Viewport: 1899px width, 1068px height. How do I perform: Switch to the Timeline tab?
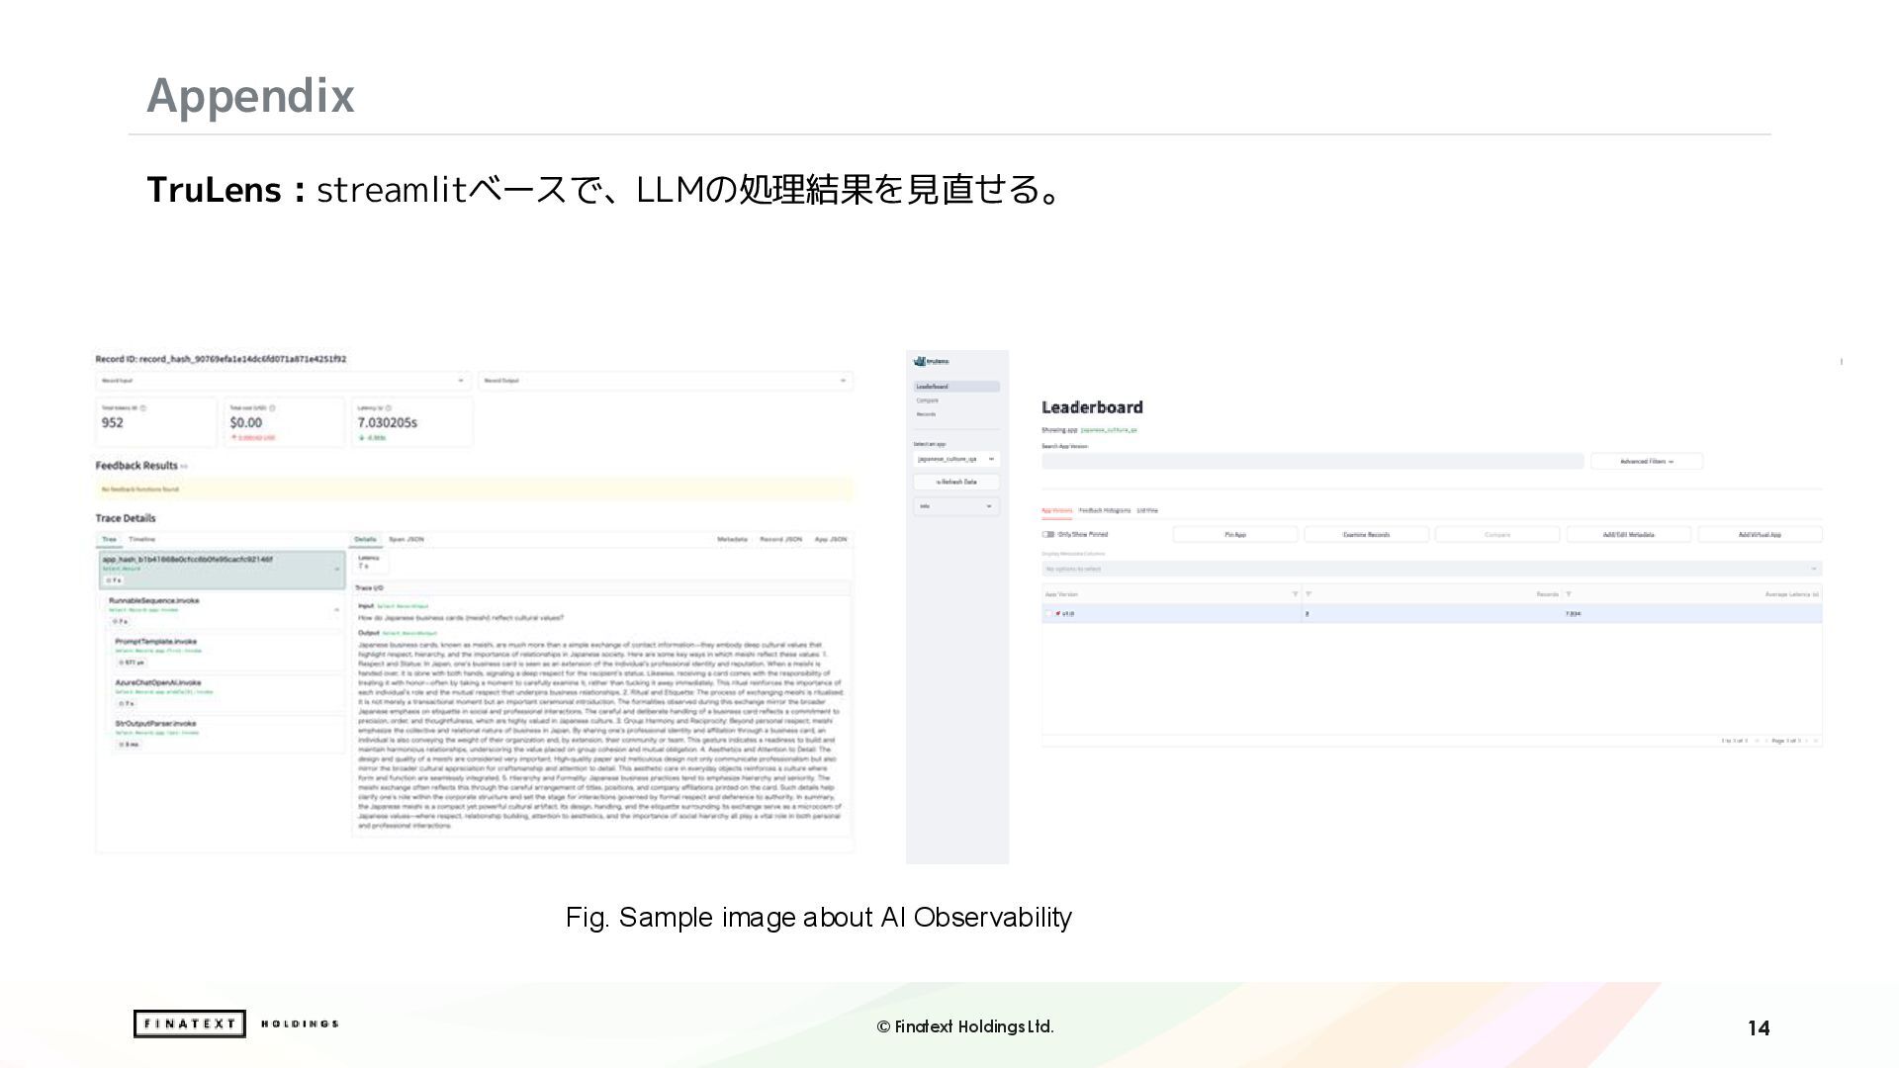click(141, 539)
